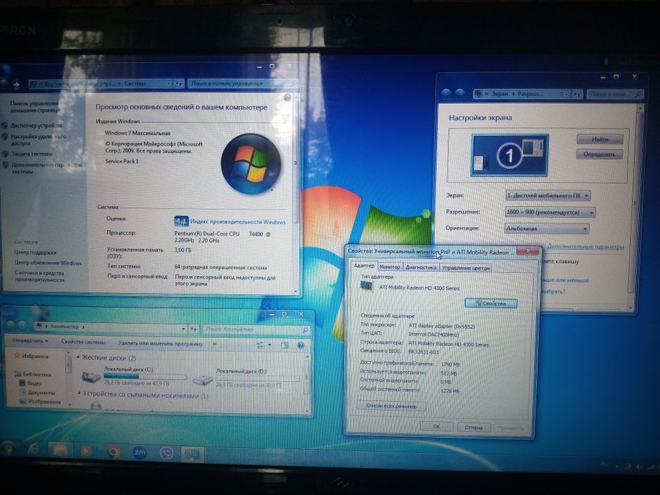Open the Центр поддержки link

tap(35, 252)
